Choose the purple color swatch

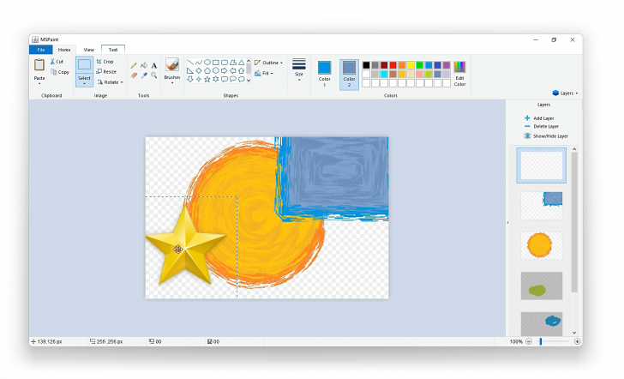coord(446,65)
